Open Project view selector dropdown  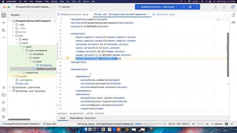click(17, 15)
